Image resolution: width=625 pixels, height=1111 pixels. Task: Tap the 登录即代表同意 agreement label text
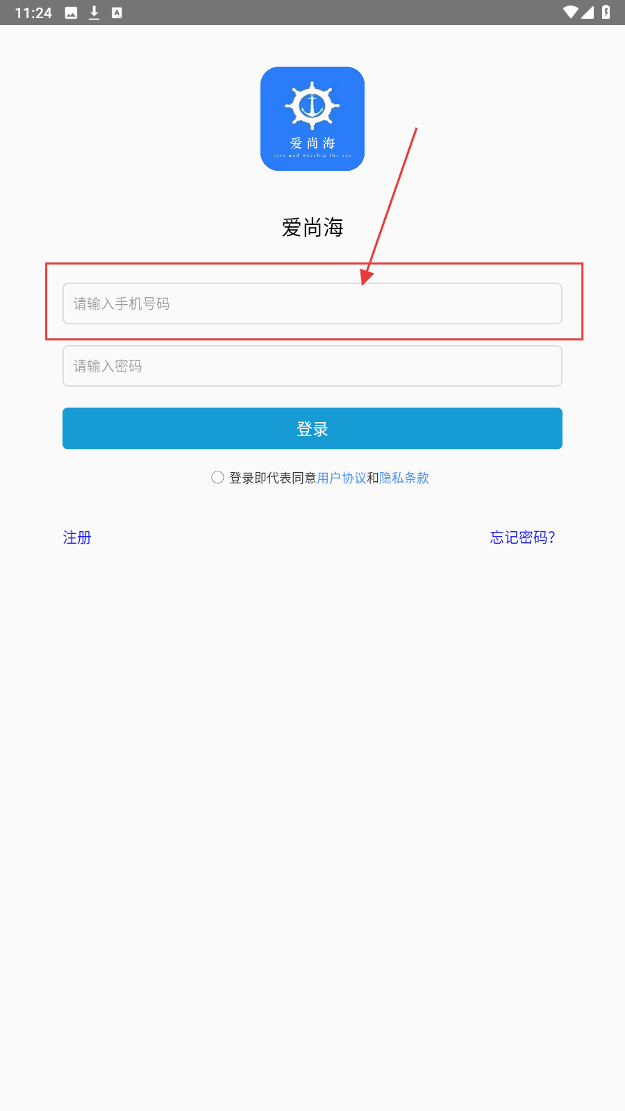coord(273,478)
